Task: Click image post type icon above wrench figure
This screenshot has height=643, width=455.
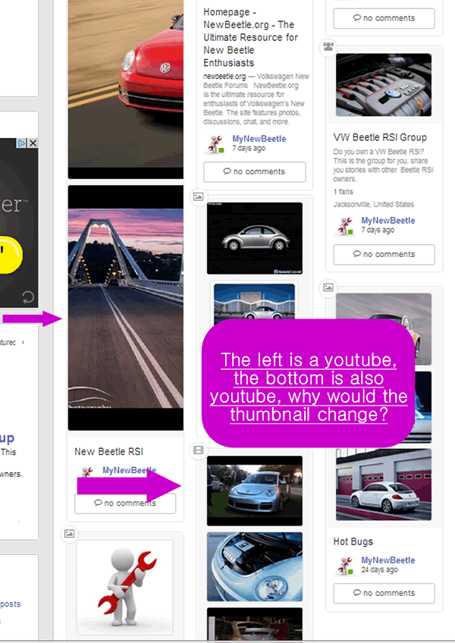Action: tap(69, 534)
